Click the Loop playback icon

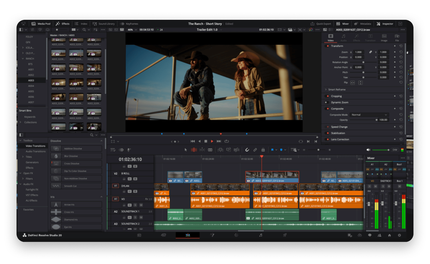tap(227, 141)
